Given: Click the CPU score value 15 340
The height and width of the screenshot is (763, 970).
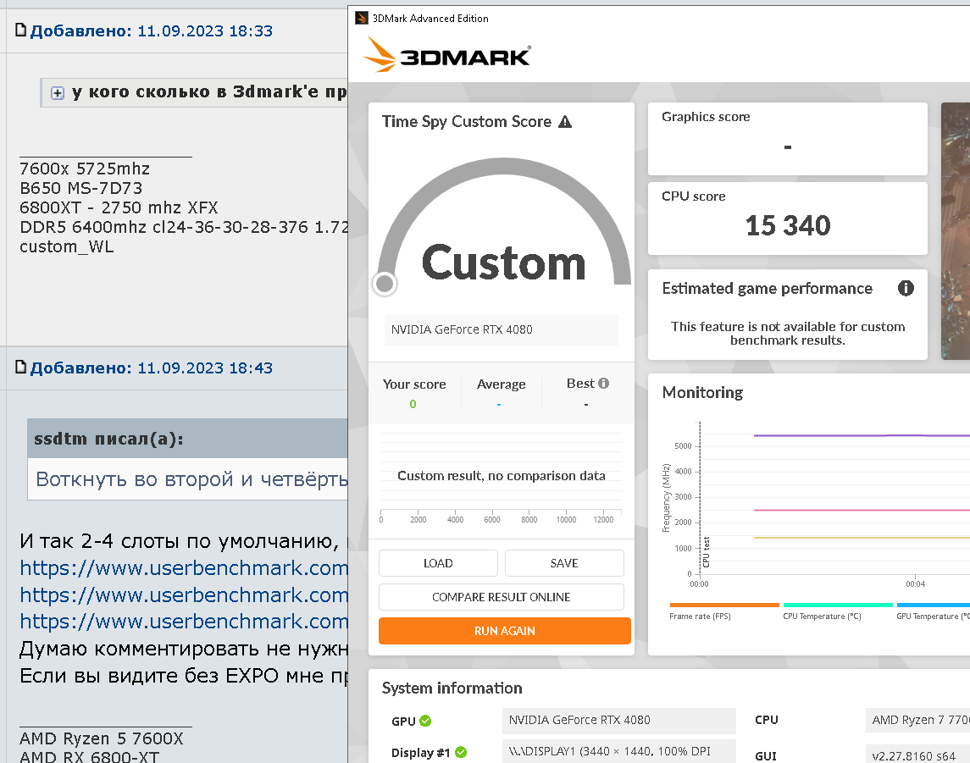Looking at the screenshot, I should point(788,226).
